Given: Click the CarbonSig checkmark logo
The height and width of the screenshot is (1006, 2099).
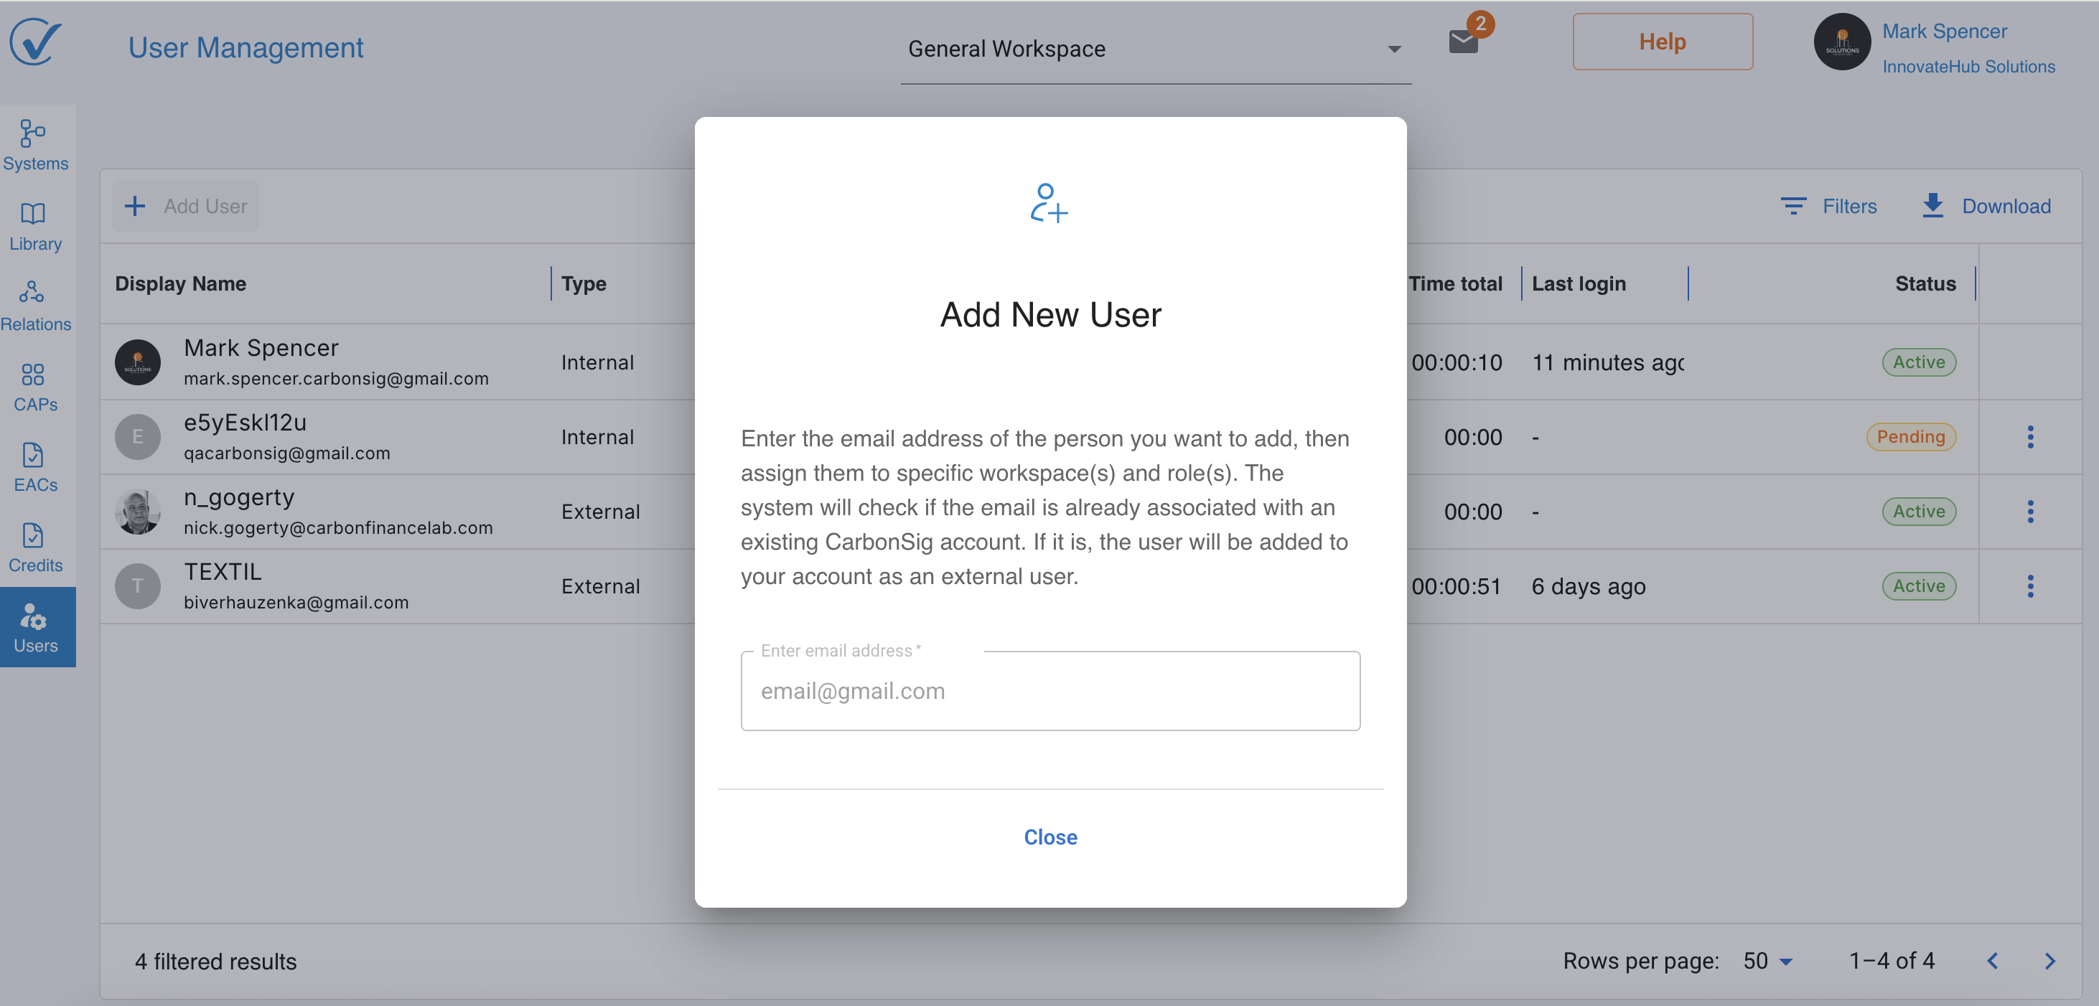Looking at the screenshot, I should click(35, 42).
